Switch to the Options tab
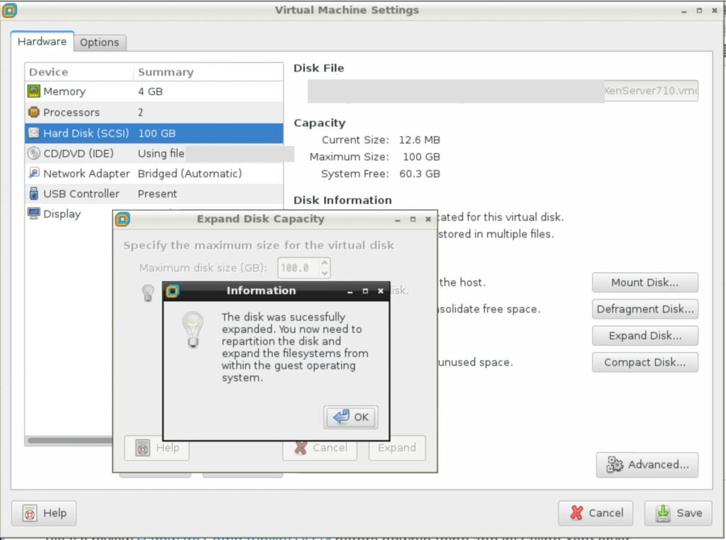Viewport: 726px width, 540px height. coord(99,43)
